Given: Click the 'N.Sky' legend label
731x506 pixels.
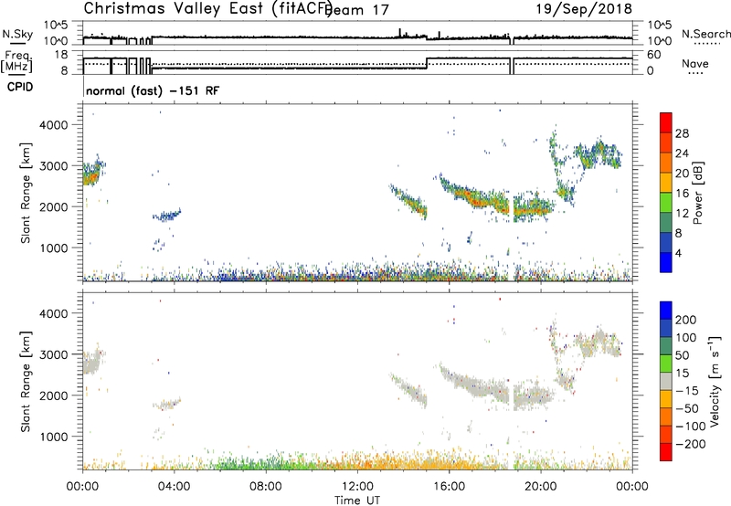Looking at the screenshot, I should tap(17, 34).
